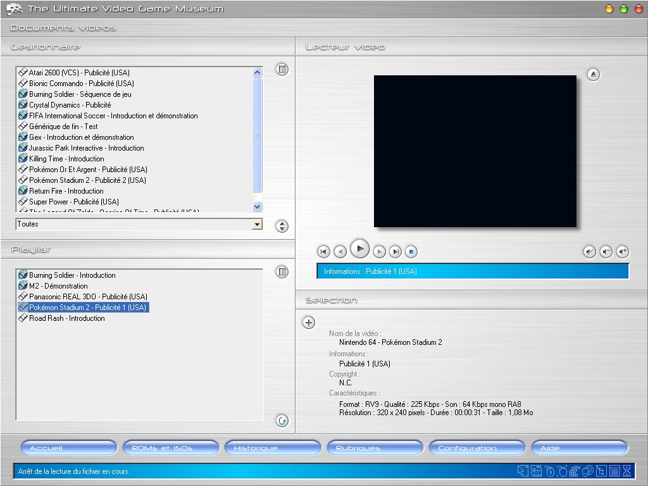This screenshot has height=486, width=648.
Task: Open the Configuration section
Action: (477, 447)
